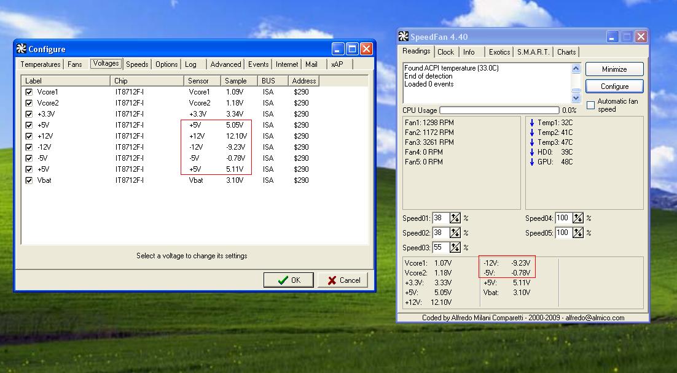Screen dimensions: 677x373
Task: Enable Automatic fan speed checkbox
Action: [x=590, y=106]
